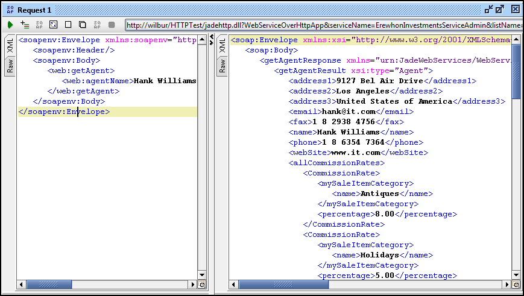
Task: Click the corner magnifier icon in the request editor
Action: point(202,285)
